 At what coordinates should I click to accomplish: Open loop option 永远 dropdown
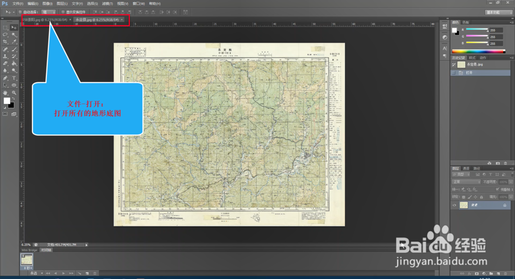pos(37,273)
